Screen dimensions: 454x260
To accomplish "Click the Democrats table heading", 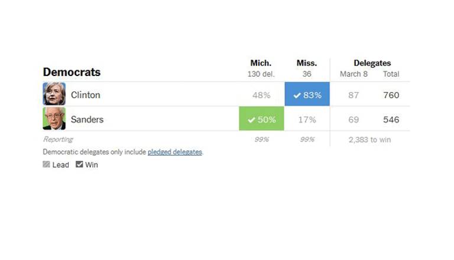I will point(72,73).
